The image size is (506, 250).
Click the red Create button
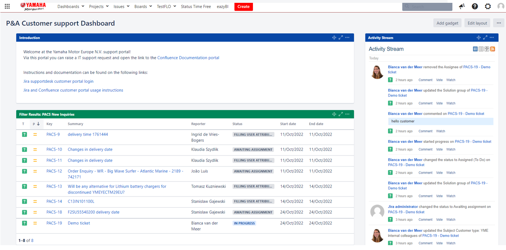244,6
